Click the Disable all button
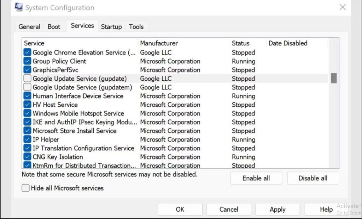362x219 pixels. 313,178
